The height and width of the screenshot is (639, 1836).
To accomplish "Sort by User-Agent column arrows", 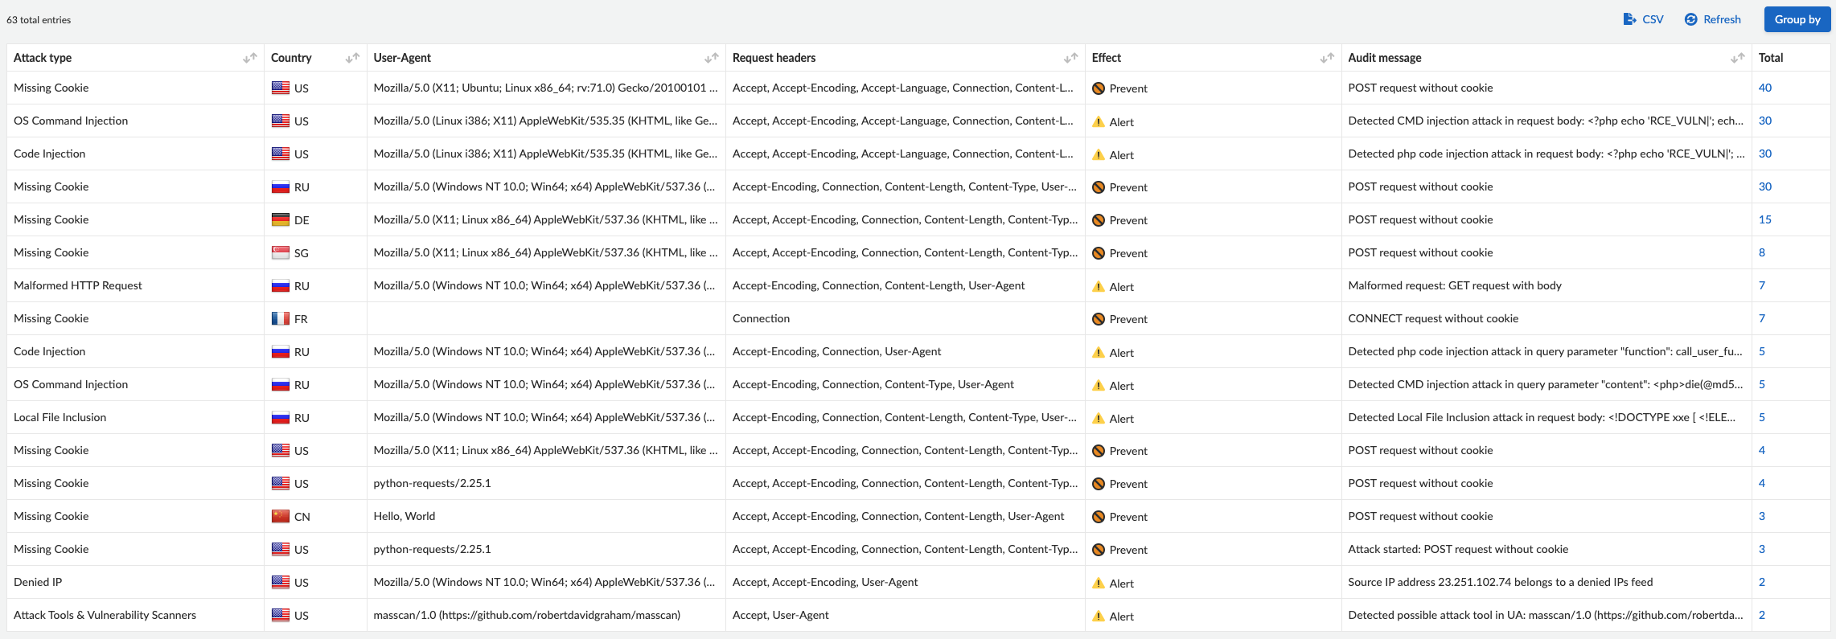I will tap(712, 58).
